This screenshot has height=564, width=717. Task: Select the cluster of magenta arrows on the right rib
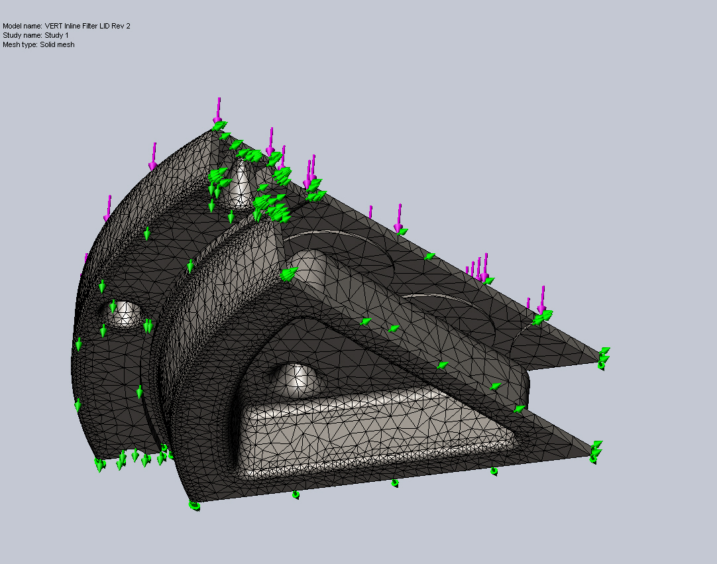(478, 265)
